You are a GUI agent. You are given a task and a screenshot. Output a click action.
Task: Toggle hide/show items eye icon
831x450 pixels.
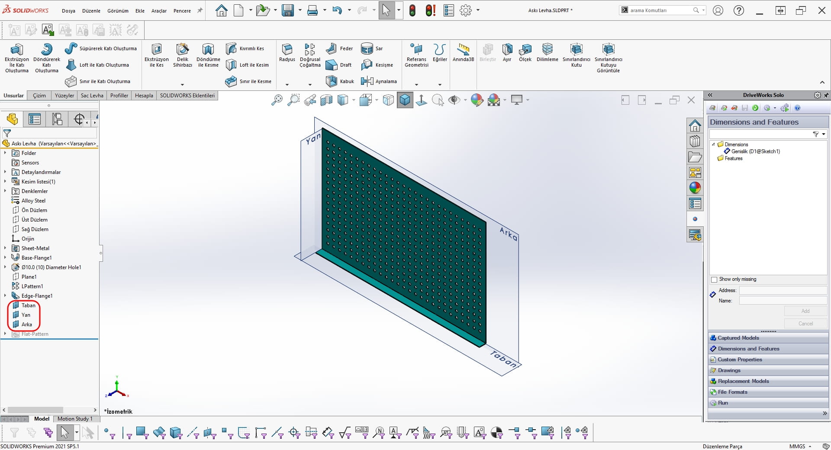click(x=454, y=100)
